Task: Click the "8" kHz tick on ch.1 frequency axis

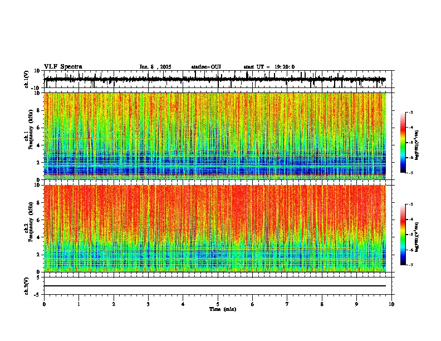Action: pos(39,110)
